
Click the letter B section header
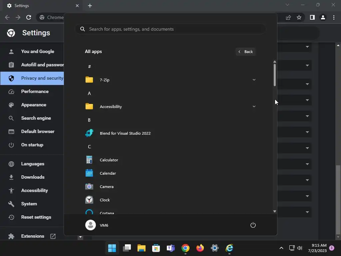[89, 120]
